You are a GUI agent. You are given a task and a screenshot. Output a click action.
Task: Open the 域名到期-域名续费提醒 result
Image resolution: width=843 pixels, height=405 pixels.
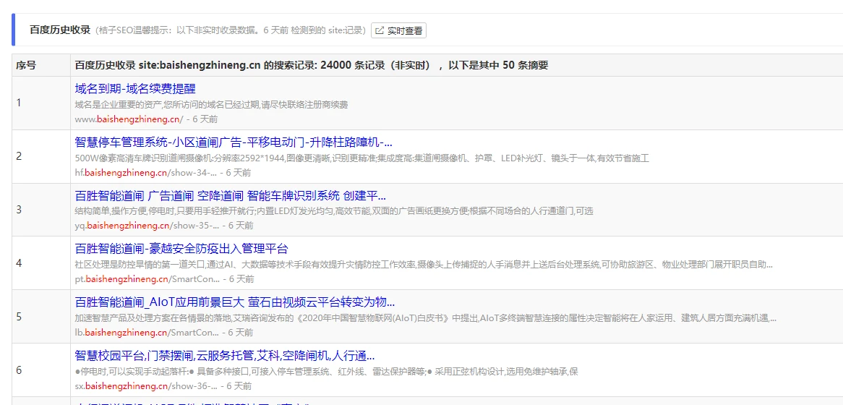(x=135, y=89)
